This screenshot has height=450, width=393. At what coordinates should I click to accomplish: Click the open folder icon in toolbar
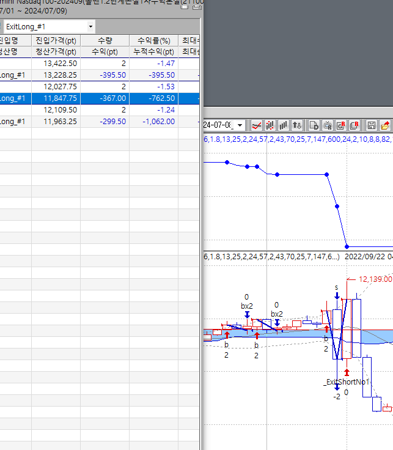(x=385, y=125)
